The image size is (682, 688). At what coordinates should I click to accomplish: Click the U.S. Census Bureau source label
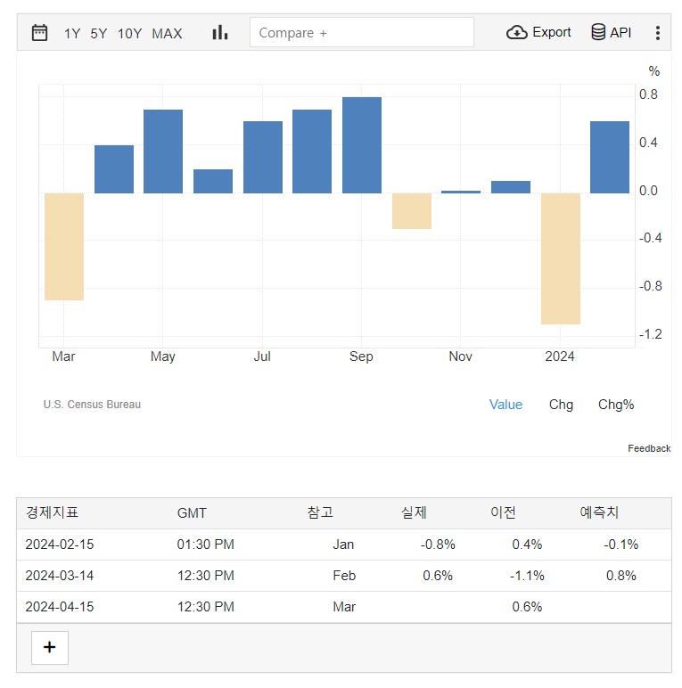[x=92, y=404]
